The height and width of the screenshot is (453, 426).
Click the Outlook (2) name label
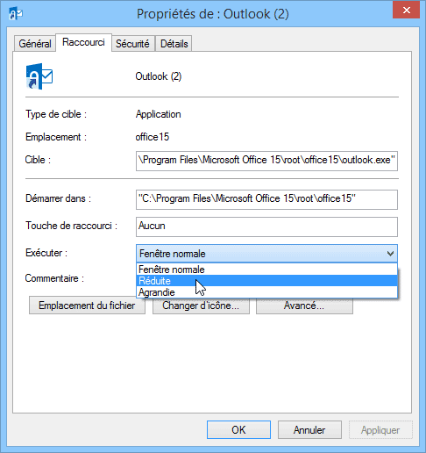click(x=159, y=76)
